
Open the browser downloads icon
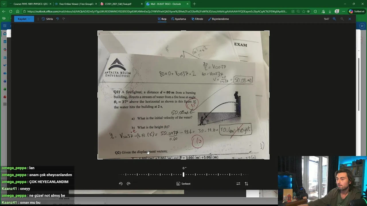coord(330,11)
